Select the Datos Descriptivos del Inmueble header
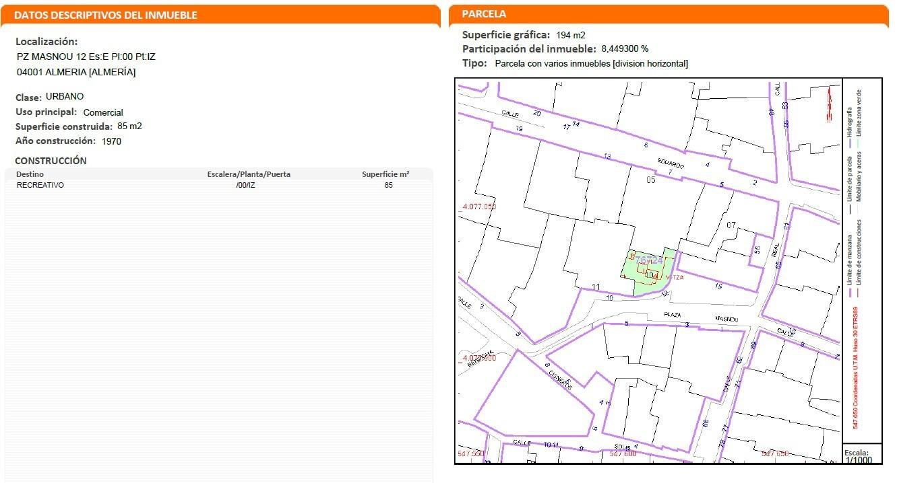The height and width of the screenshot is (483, 897). [x=106, y=15]
